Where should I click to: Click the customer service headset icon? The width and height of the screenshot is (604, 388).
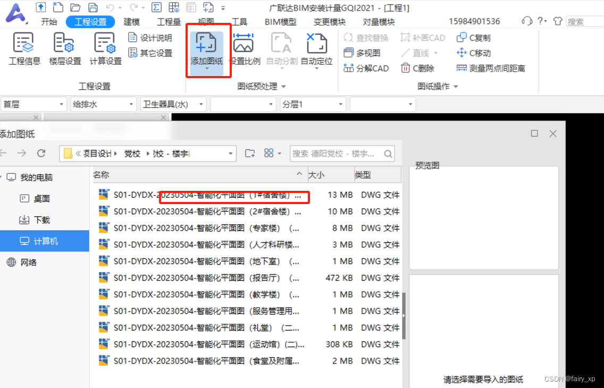527,21
